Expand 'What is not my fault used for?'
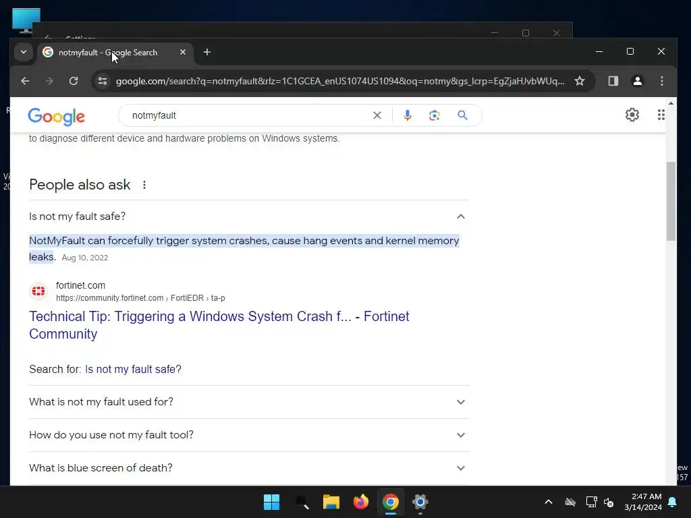Screen dimensions: 691x518 point(249,402)
